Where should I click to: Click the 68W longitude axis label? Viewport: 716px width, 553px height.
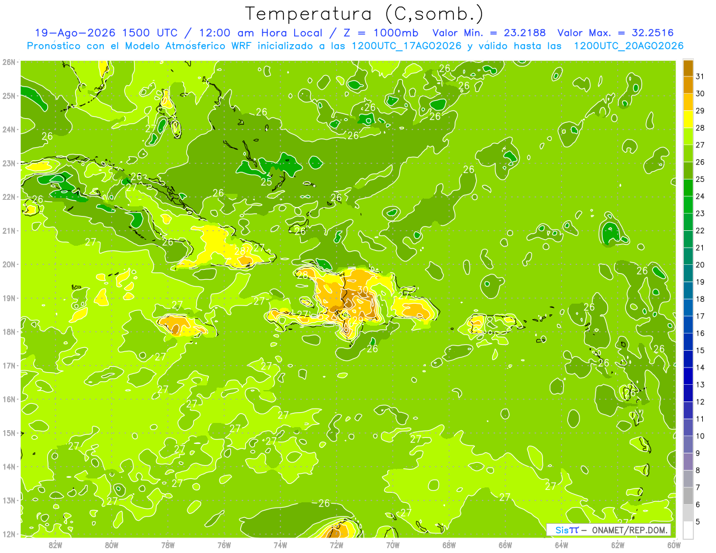[x=449, y=545]
